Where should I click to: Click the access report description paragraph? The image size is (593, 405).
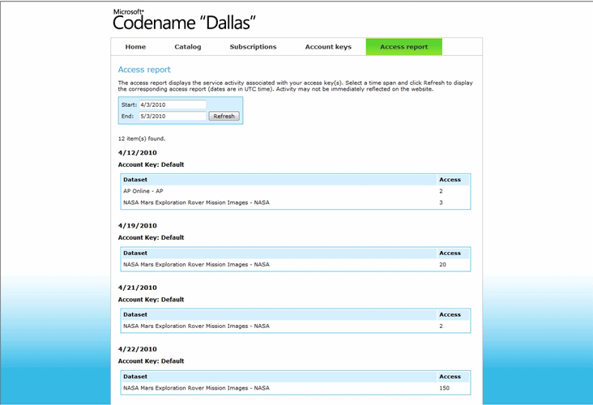pos(296,86)
